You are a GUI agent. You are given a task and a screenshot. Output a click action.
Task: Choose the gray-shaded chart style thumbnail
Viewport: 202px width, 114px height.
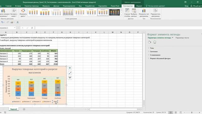[x=68, y=12]
